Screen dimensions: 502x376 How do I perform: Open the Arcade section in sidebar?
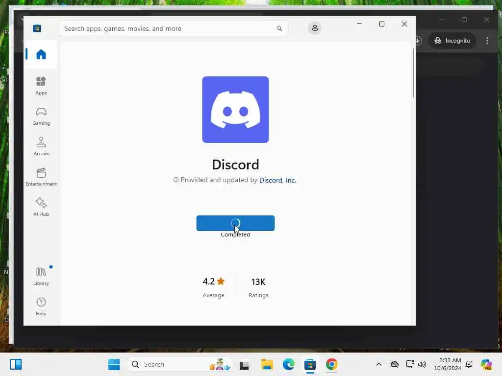(41, 146)
